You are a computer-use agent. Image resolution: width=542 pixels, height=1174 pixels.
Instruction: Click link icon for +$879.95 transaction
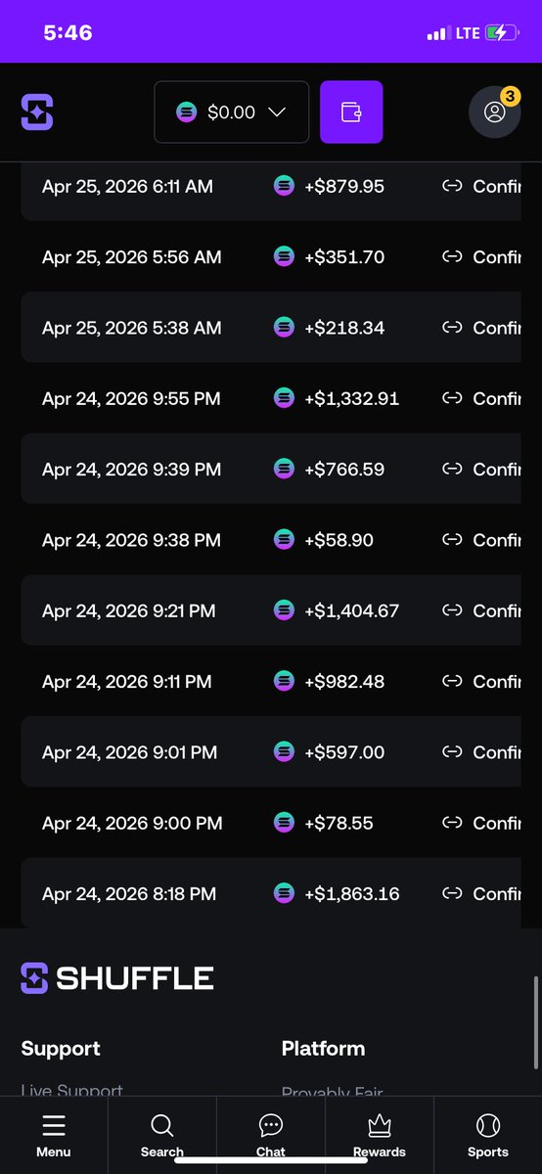coord(452,186)
